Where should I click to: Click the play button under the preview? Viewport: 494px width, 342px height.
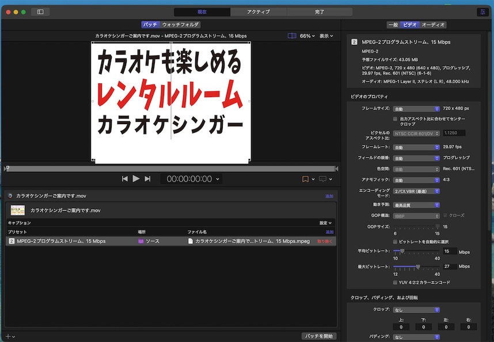tap(136, 179)
